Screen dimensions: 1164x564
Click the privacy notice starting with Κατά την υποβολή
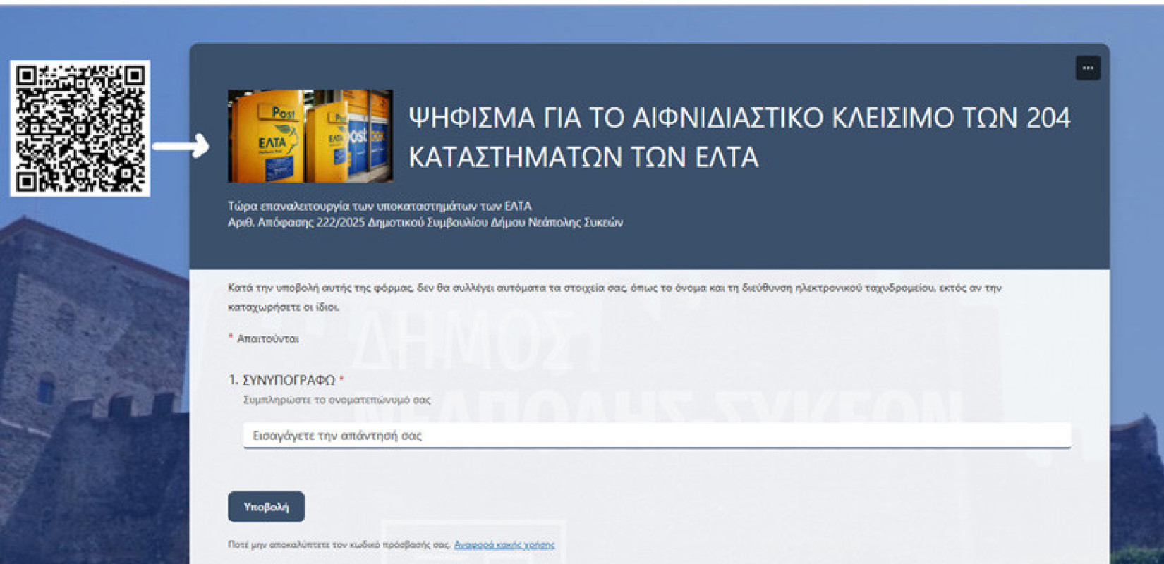(614, 298)
